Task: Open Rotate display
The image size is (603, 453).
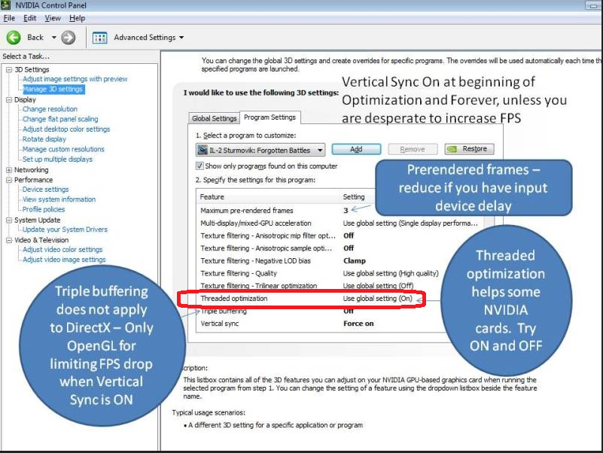Action: tap(44, 138)
